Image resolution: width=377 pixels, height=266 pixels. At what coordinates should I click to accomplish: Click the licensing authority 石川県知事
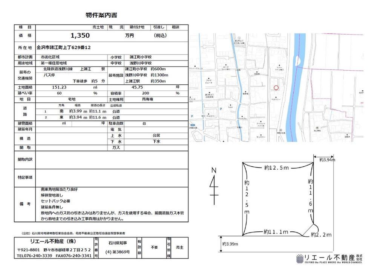(118, 243)
